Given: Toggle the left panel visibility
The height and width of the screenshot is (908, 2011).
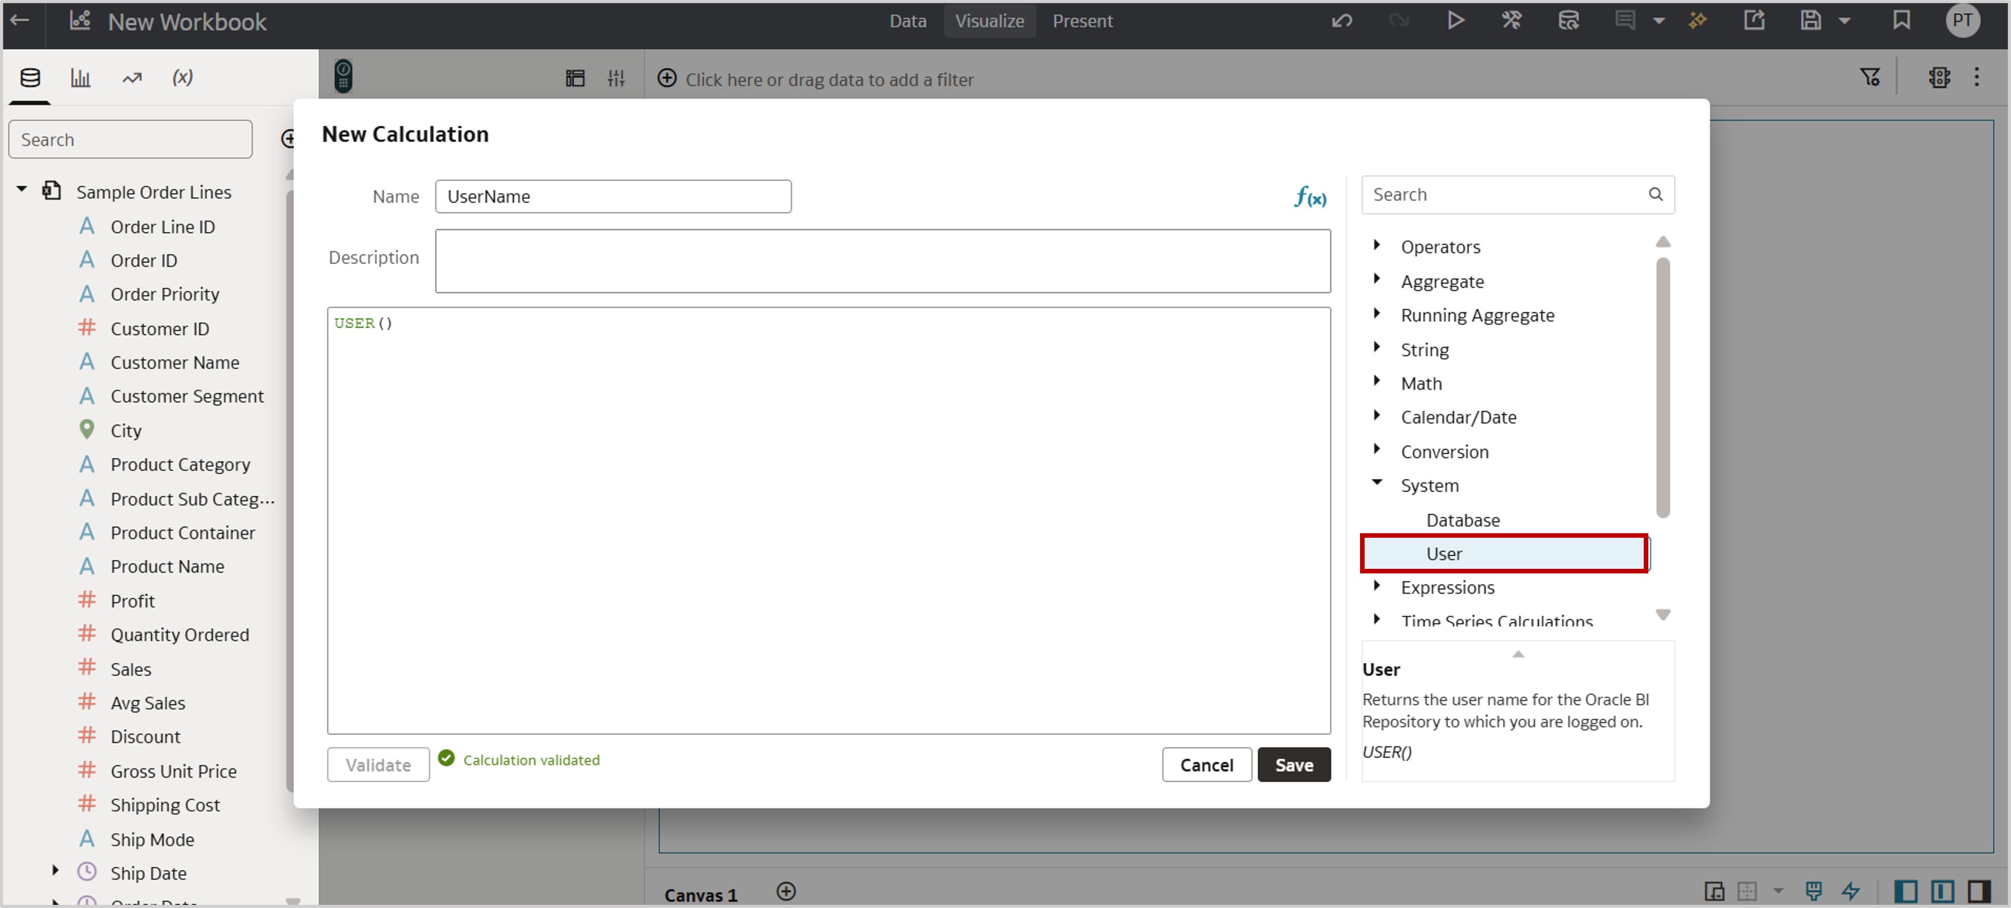Looking at the screenshot, I should click(x=1905, y=891).
